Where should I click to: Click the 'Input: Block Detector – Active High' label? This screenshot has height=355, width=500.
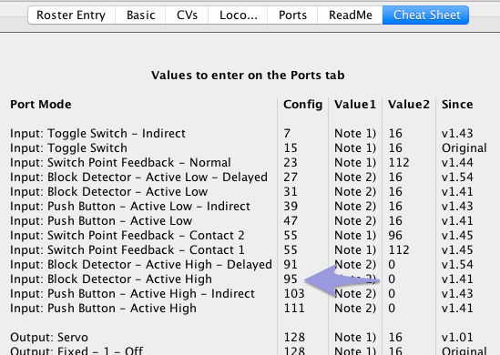[x=111, y=279]
